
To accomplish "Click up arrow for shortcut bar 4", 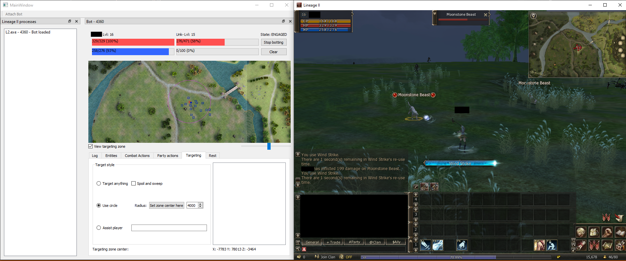I will tap(415, 194).
